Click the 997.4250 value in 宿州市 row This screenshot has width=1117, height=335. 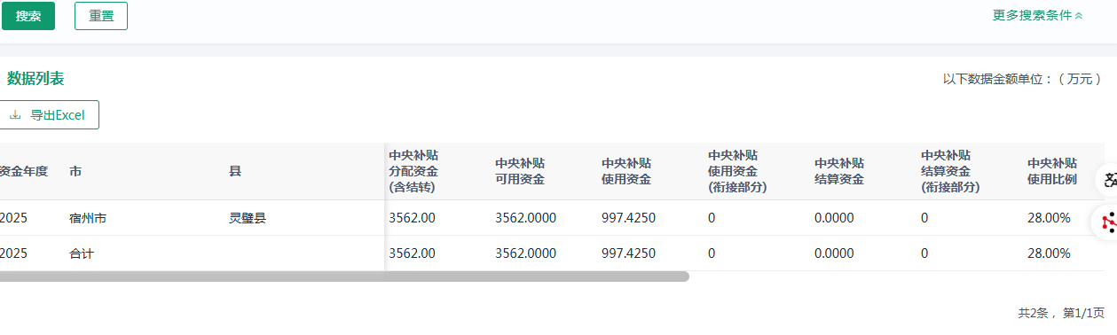(x=628, y=218)
